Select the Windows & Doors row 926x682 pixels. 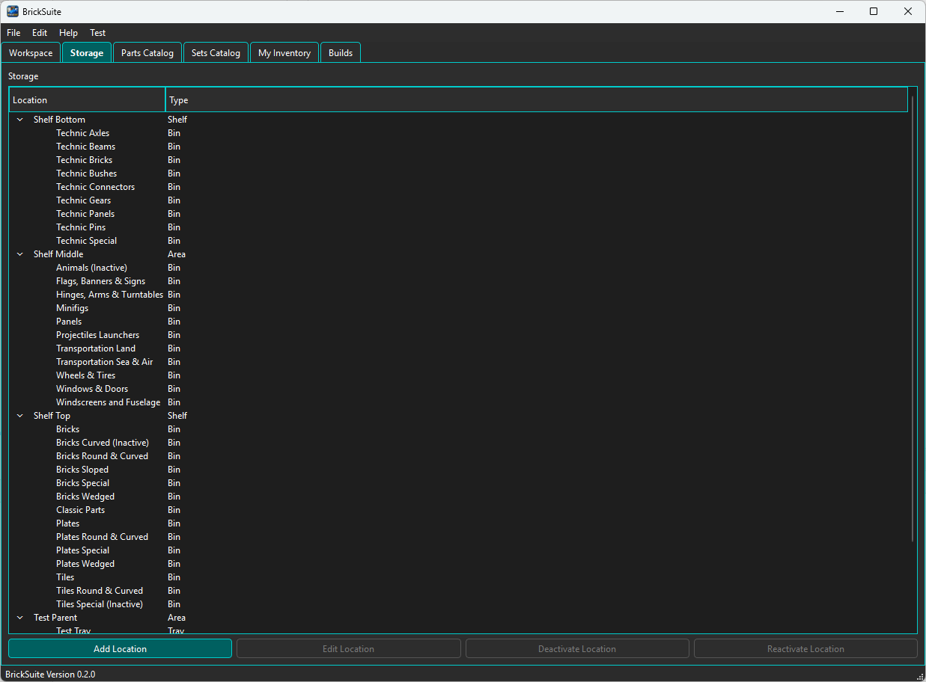click(459, 389)
